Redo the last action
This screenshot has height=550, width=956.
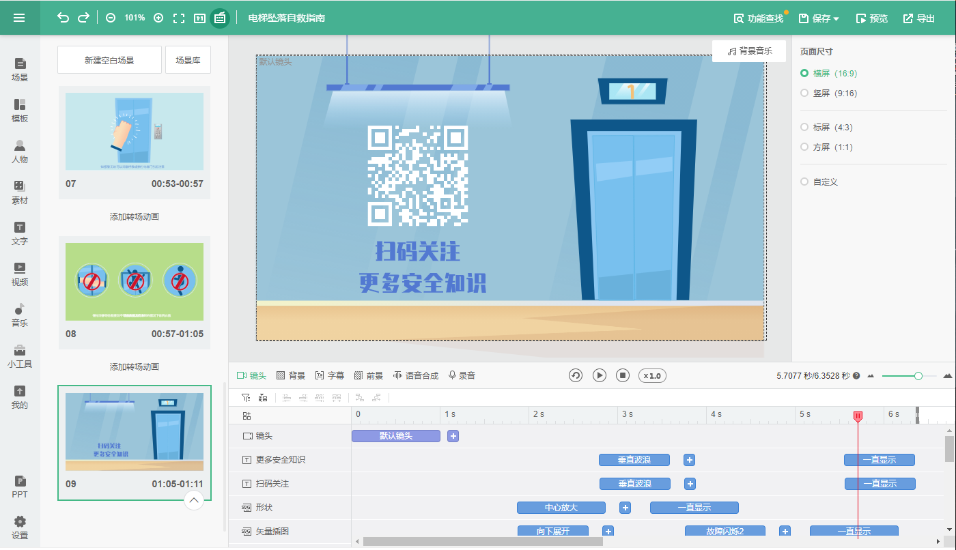tap(83, 18)
